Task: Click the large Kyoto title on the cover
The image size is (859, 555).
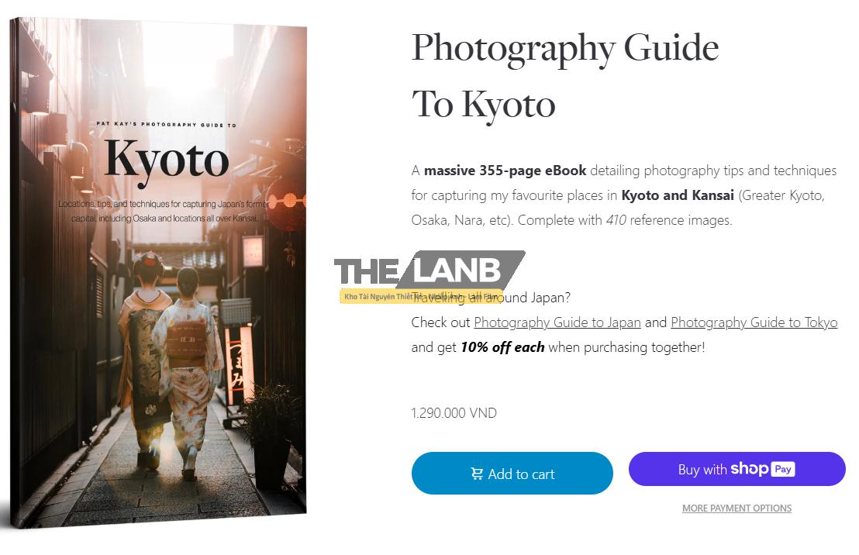Action: click(x=166, y=160)
